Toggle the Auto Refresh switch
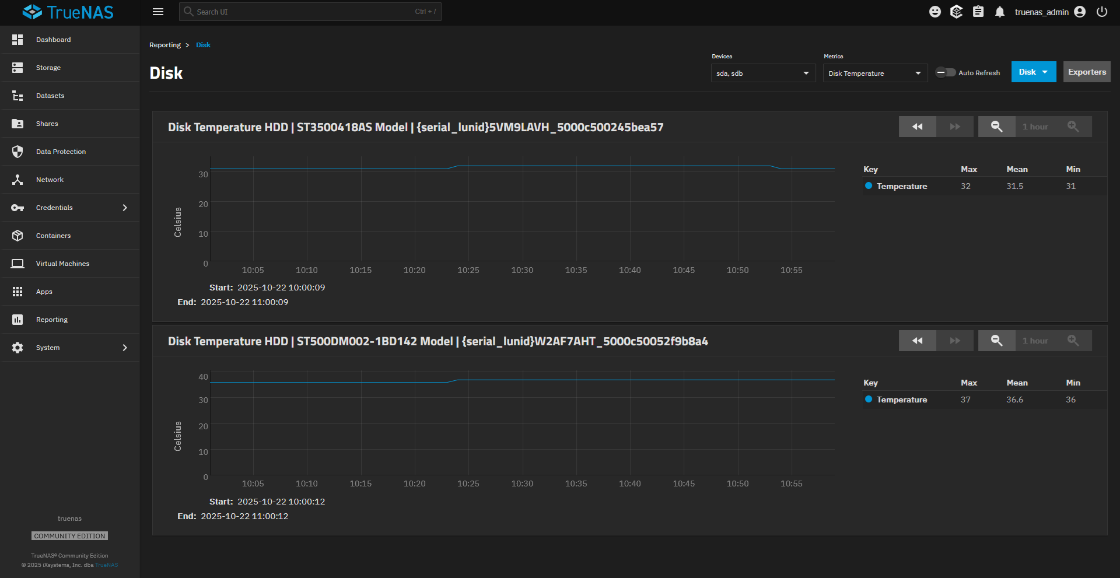1120x578 pixels. point(945,73)
